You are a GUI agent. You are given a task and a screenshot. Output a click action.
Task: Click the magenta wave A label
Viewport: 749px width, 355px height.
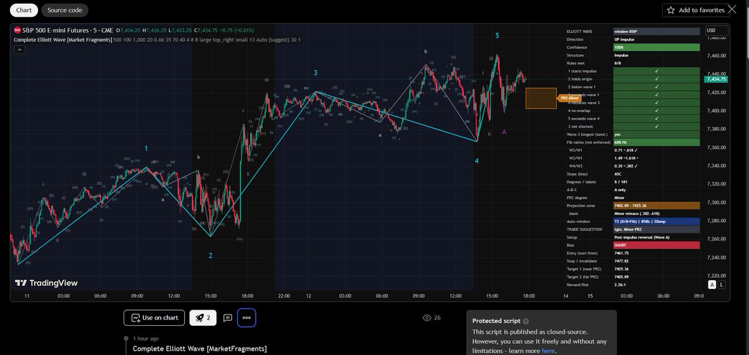tap(504, 132)
